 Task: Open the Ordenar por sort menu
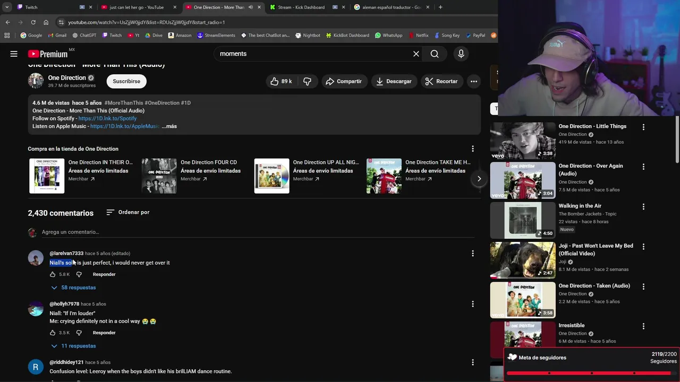(x=128, y=212)
